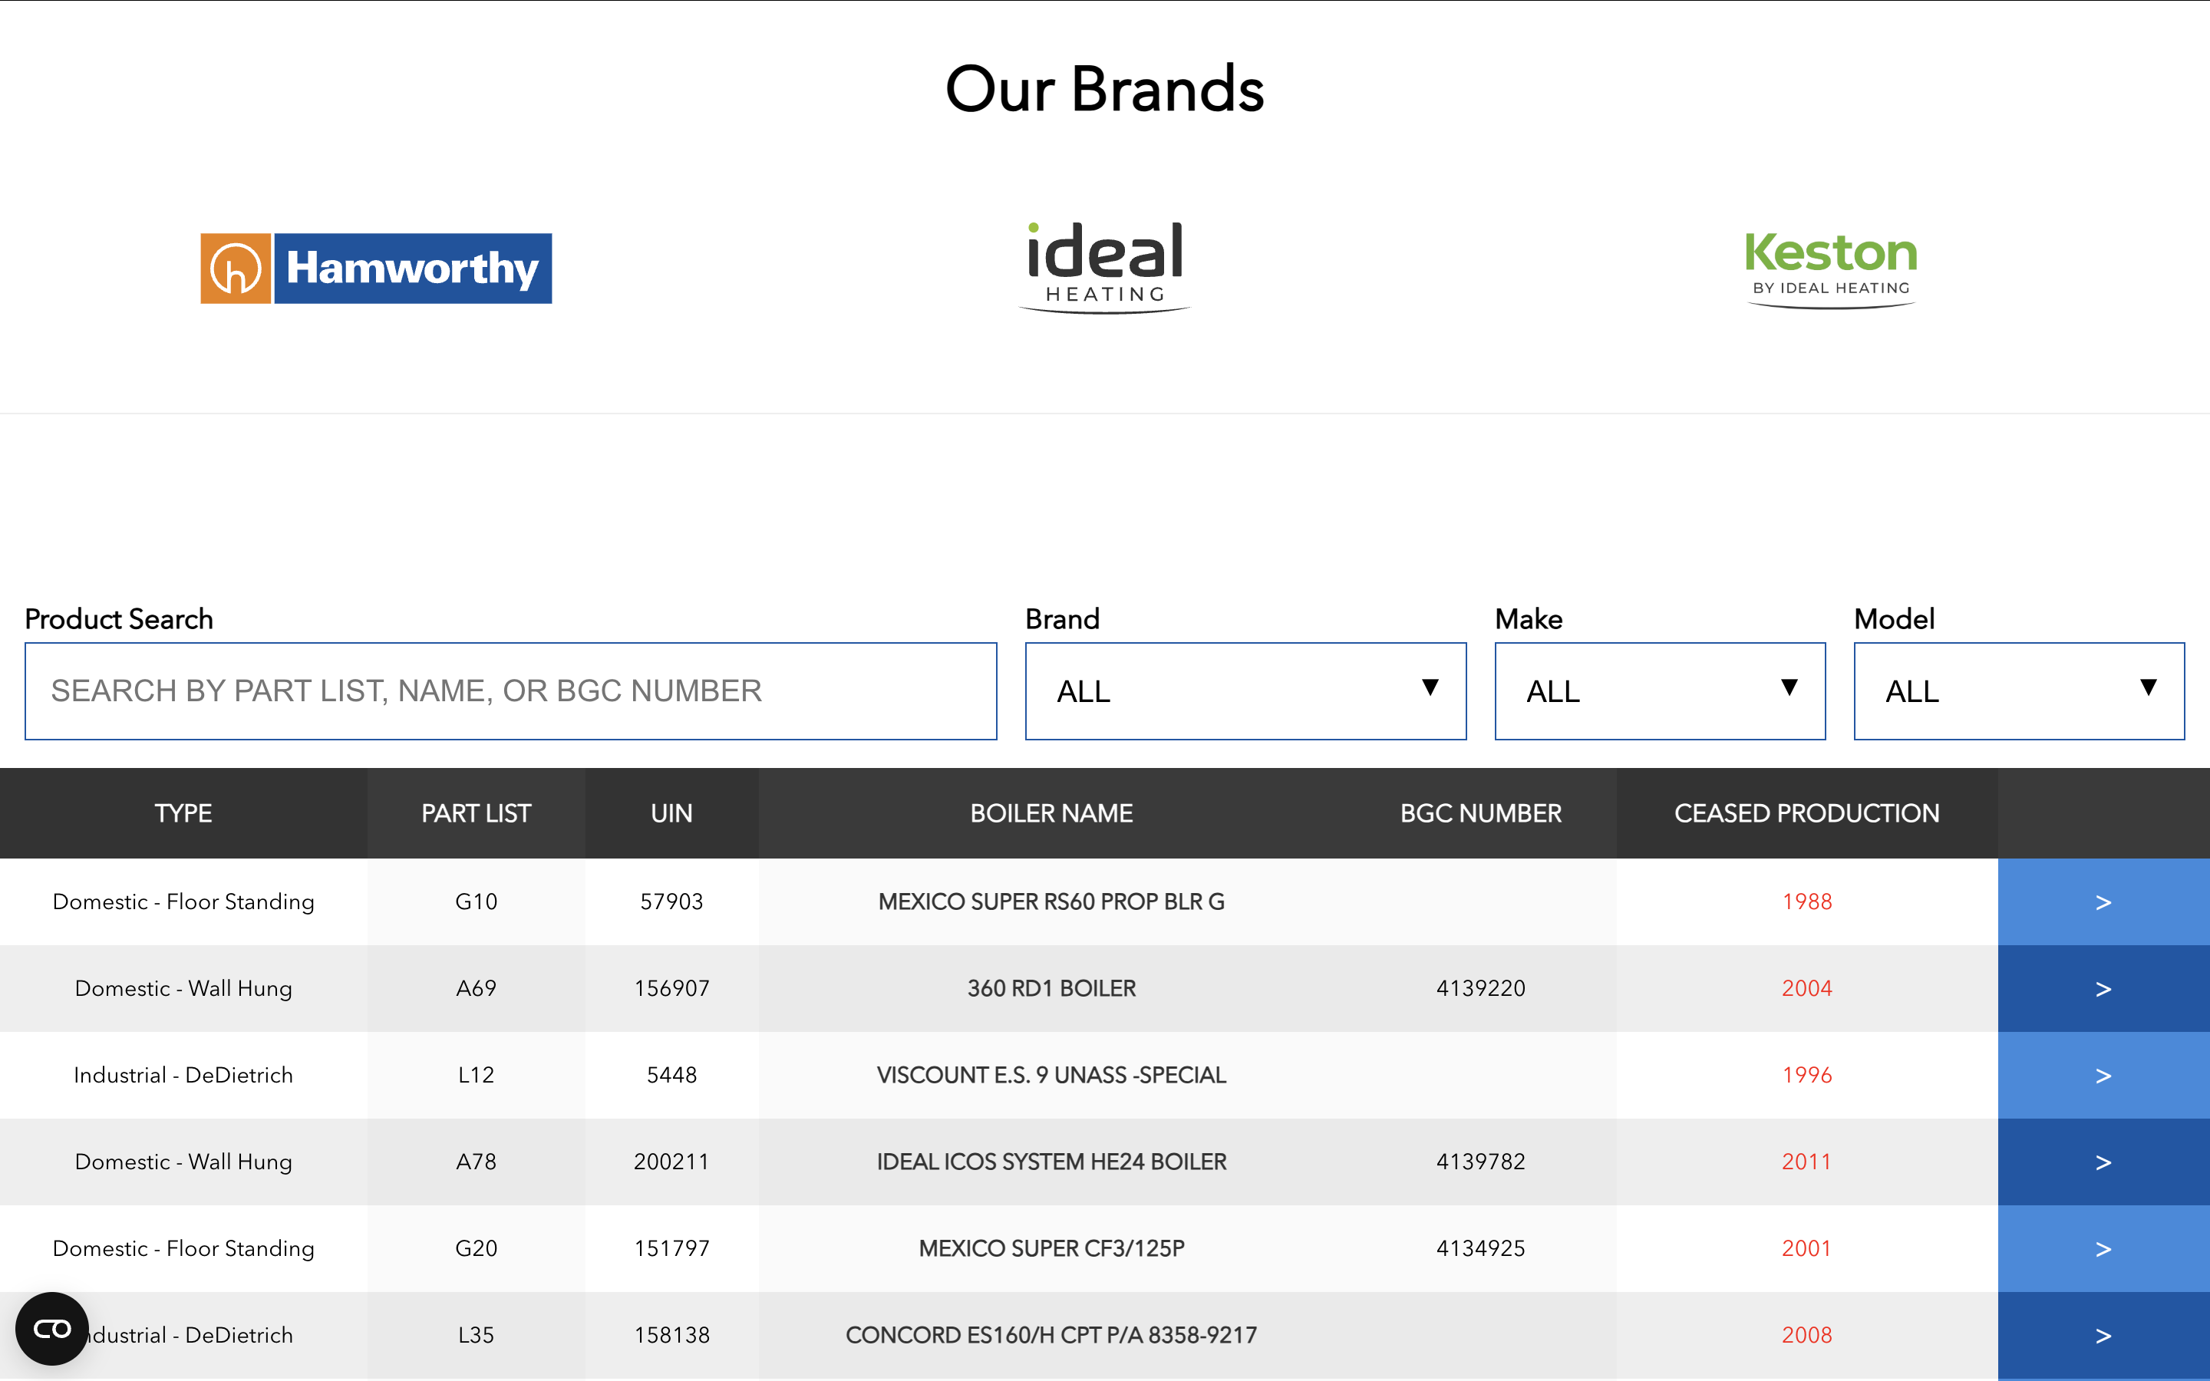Focus the Product Search input field
Viewport: 2210px width, 1381px height.
coord(510,691)
